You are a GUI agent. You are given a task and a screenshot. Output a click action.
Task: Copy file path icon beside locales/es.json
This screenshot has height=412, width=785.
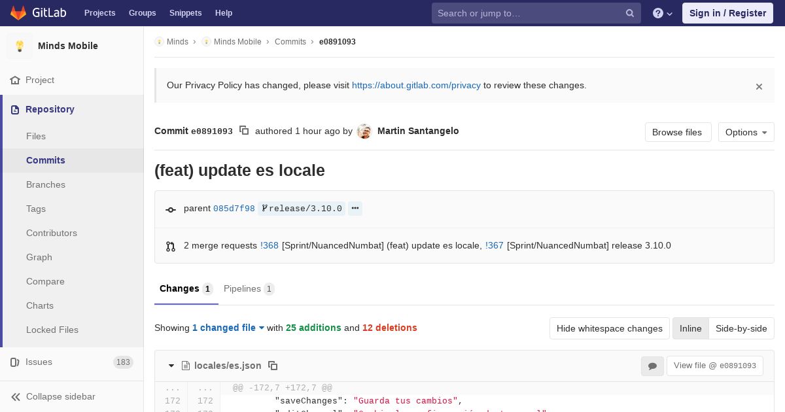click(273, 366)
